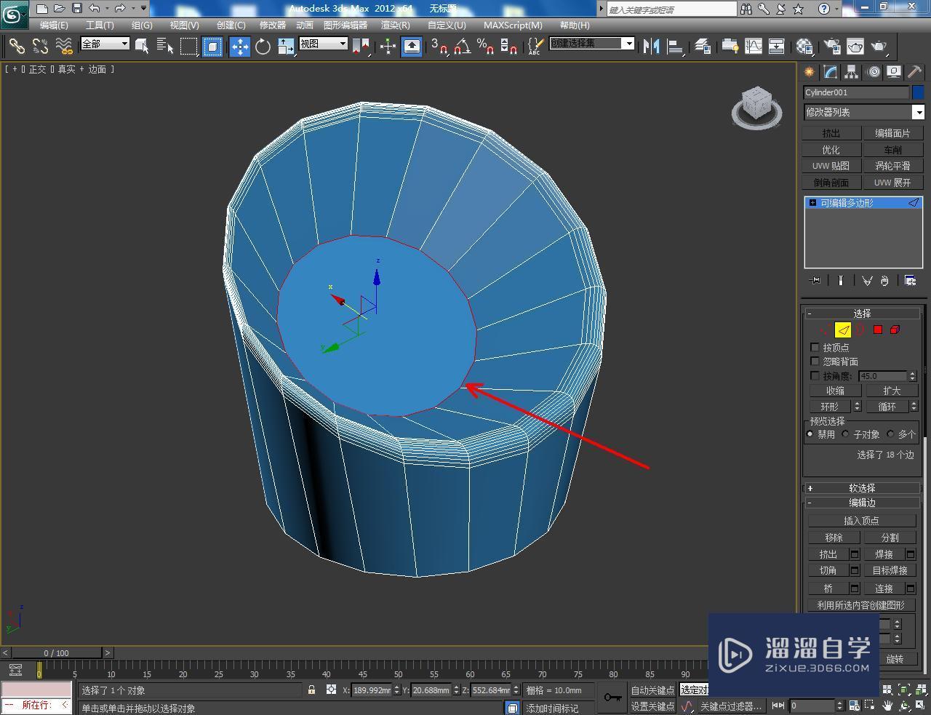
Task: Open Select by Name list icon
Action: [165, 47]
